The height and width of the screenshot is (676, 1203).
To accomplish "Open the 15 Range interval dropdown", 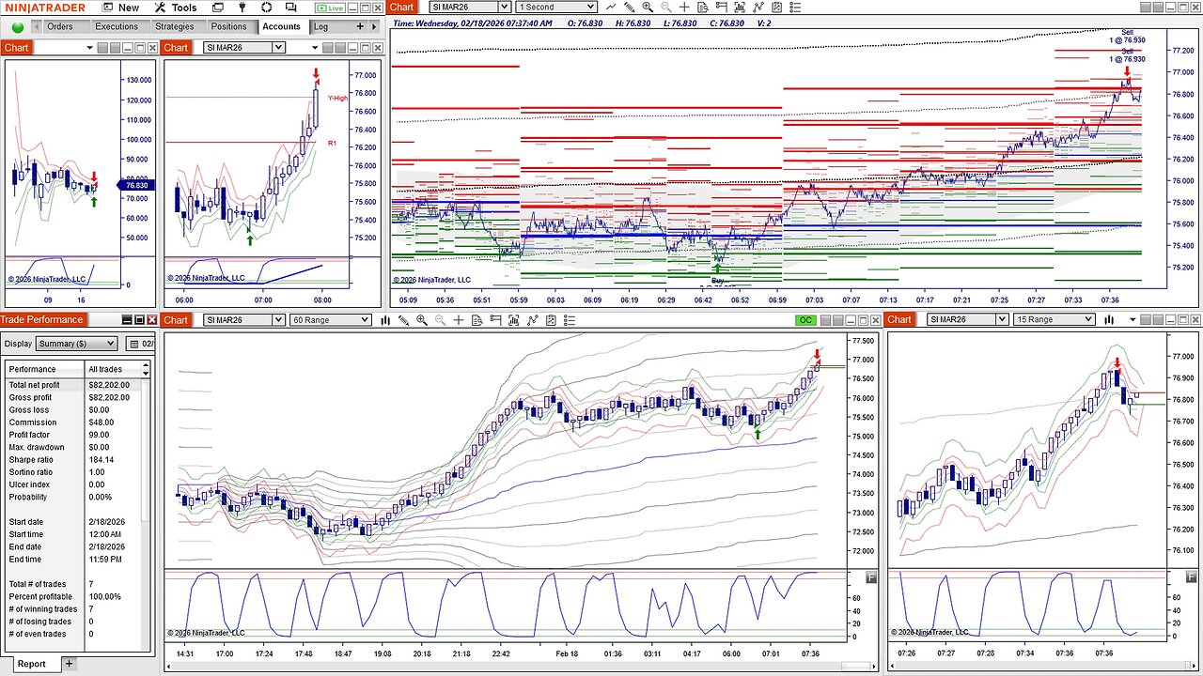I will point(1055,320).
